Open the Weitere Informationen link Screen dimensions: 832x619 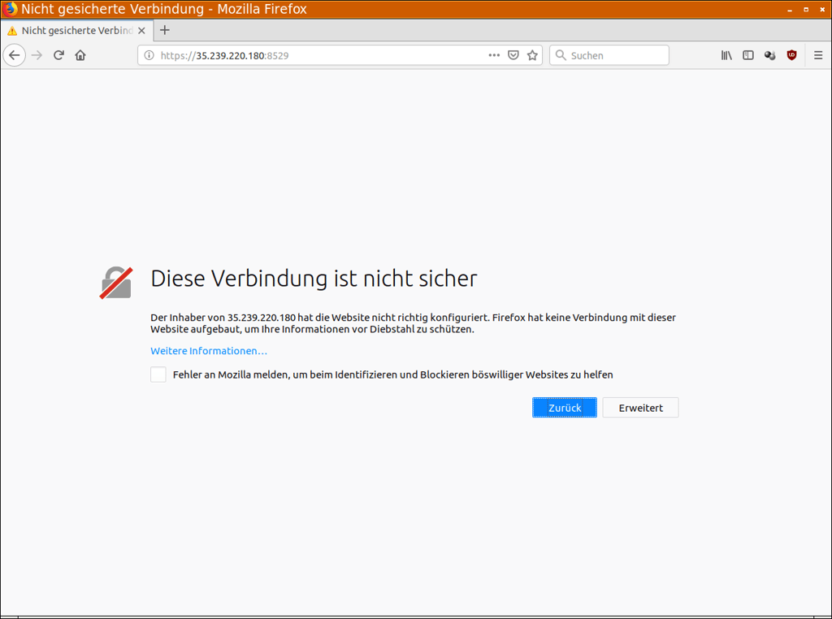208,350
